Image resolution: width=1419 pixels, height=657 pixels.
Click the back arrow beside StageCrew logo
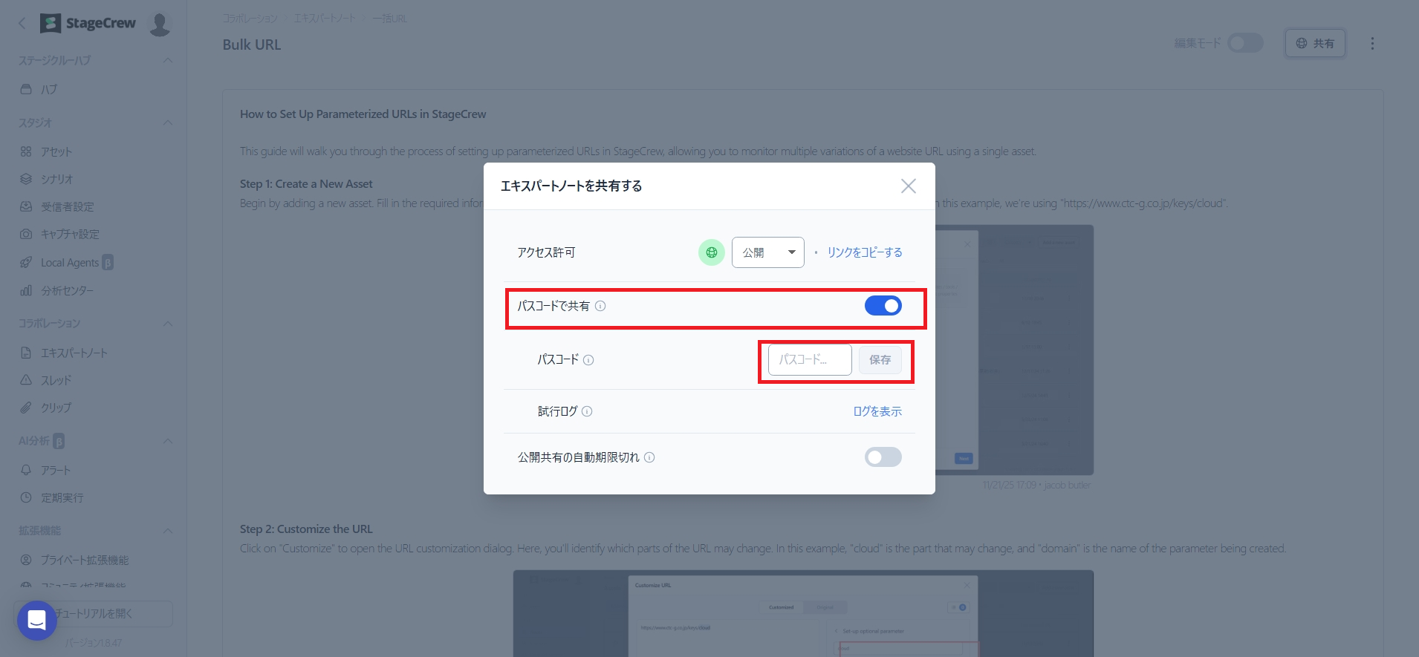pos(22,23)
